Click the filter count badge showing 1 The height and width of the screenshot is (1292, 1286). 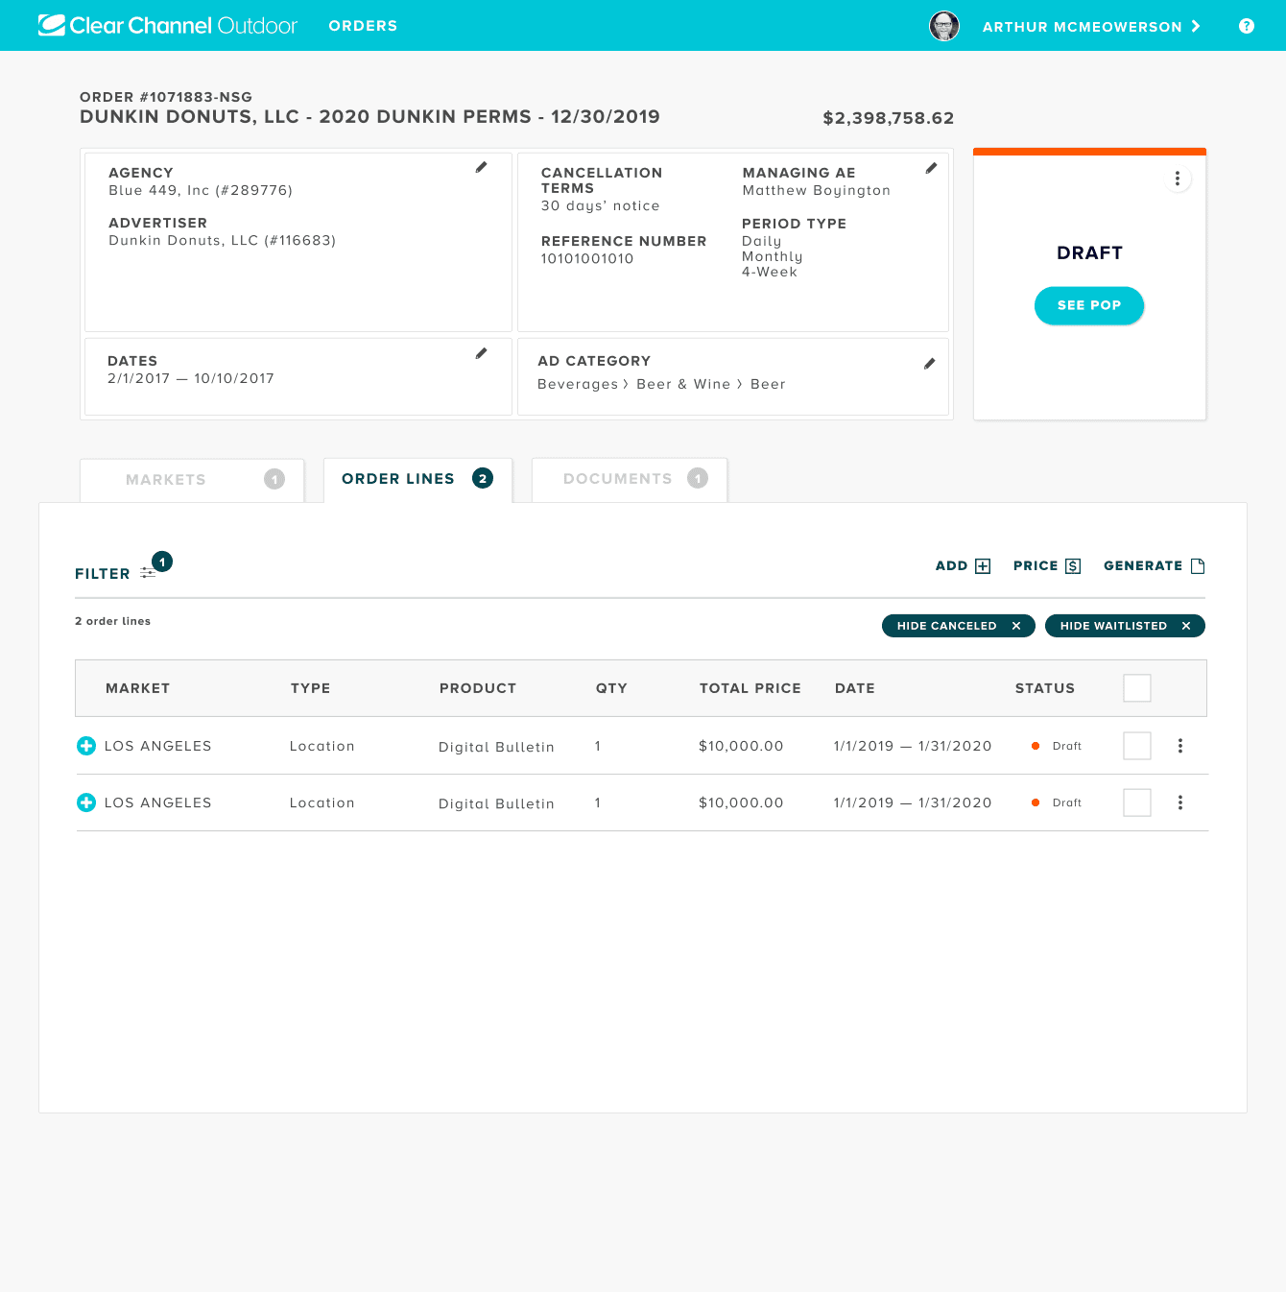pos(162,562)
